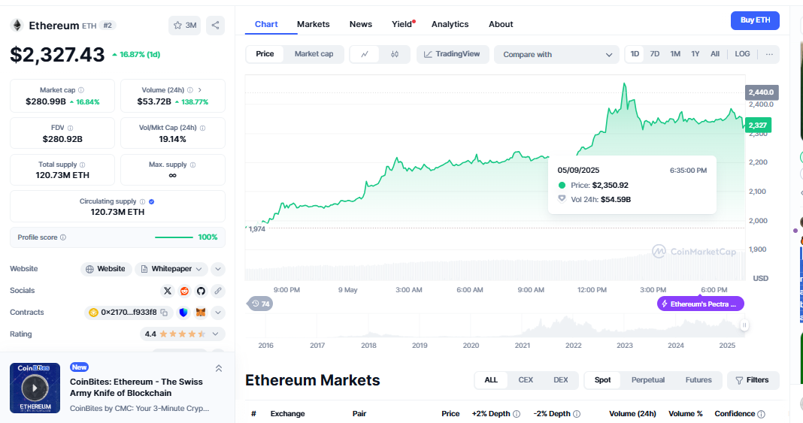The height and width of the screenshot is (423, 803).
Task: Open the share icon button
Action: 216,25
